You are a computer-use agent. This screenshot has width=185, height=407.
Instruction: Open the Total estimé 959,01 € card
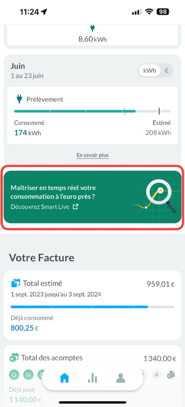[92, 305]
